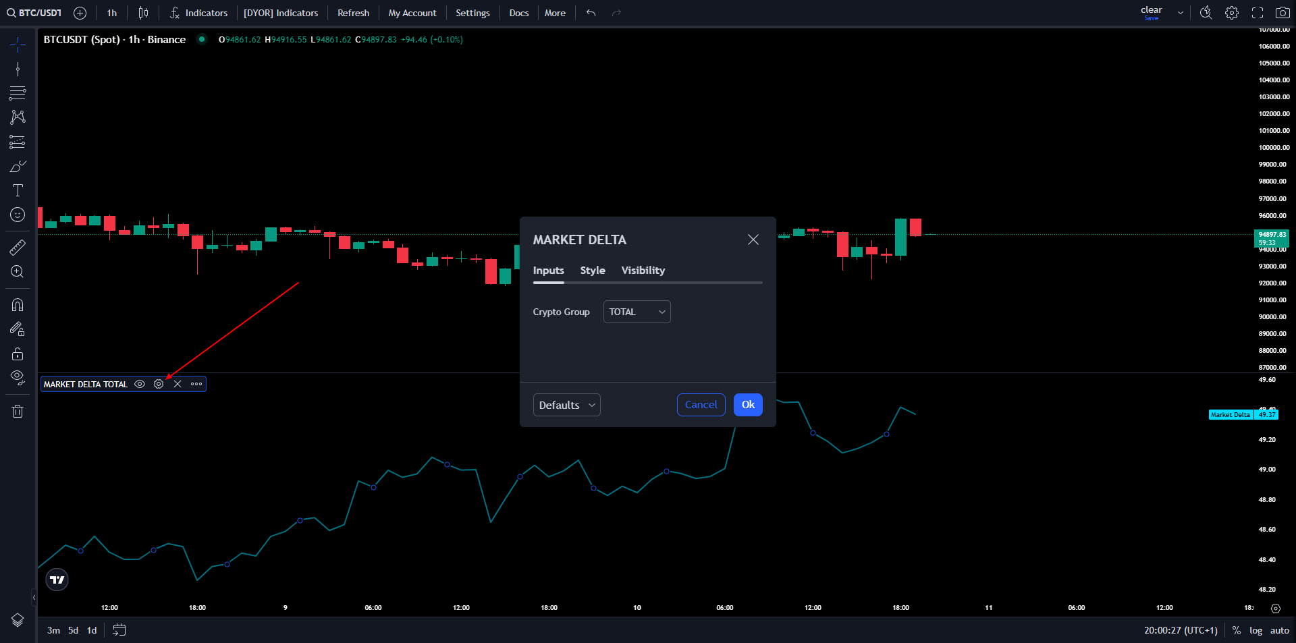Click the Cancel button
Image resolution: width=1296 pixels, height=643 pixels.
[x=701, y=405]
